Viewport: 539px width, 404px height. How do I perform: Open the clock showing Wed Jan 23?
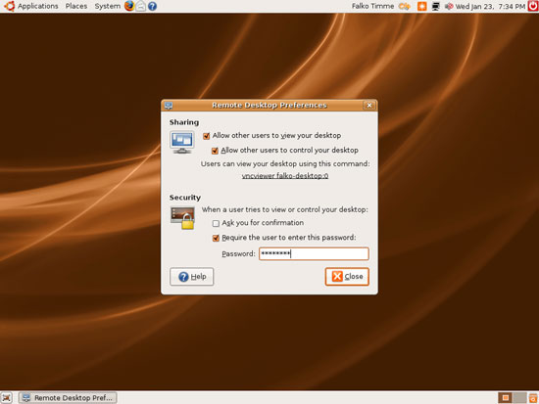coord(490,6)
